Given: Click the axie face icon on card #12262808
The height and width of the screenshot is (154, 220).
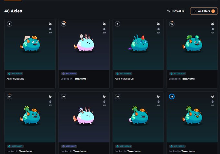Looking at the screenshot, I should (158, 24).
